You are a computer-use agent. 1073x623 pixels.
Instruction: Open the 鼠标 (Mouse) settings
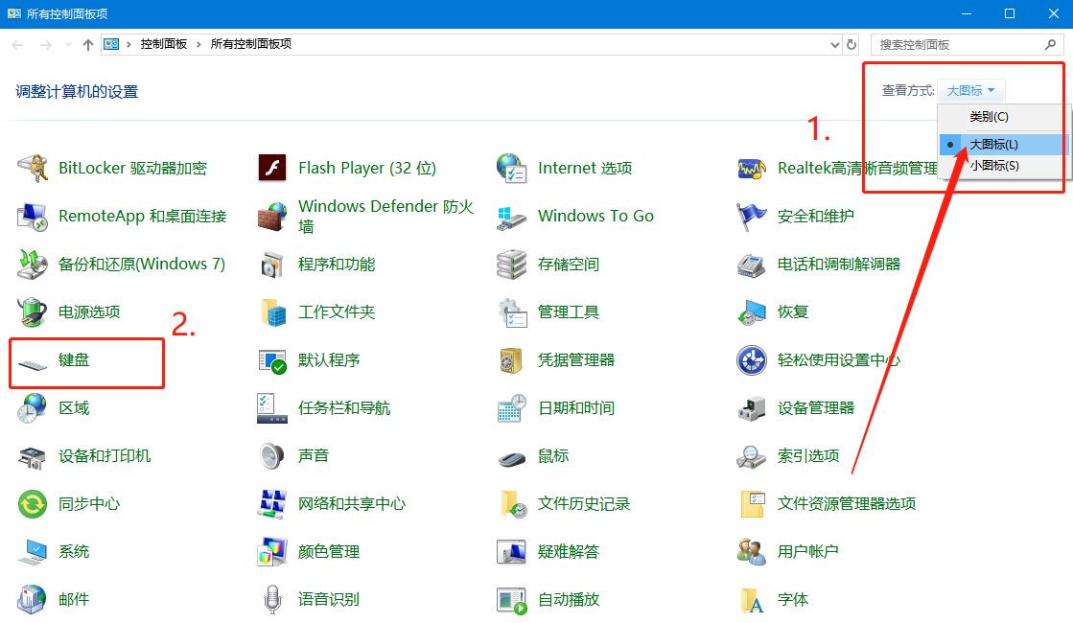[552, 455]
